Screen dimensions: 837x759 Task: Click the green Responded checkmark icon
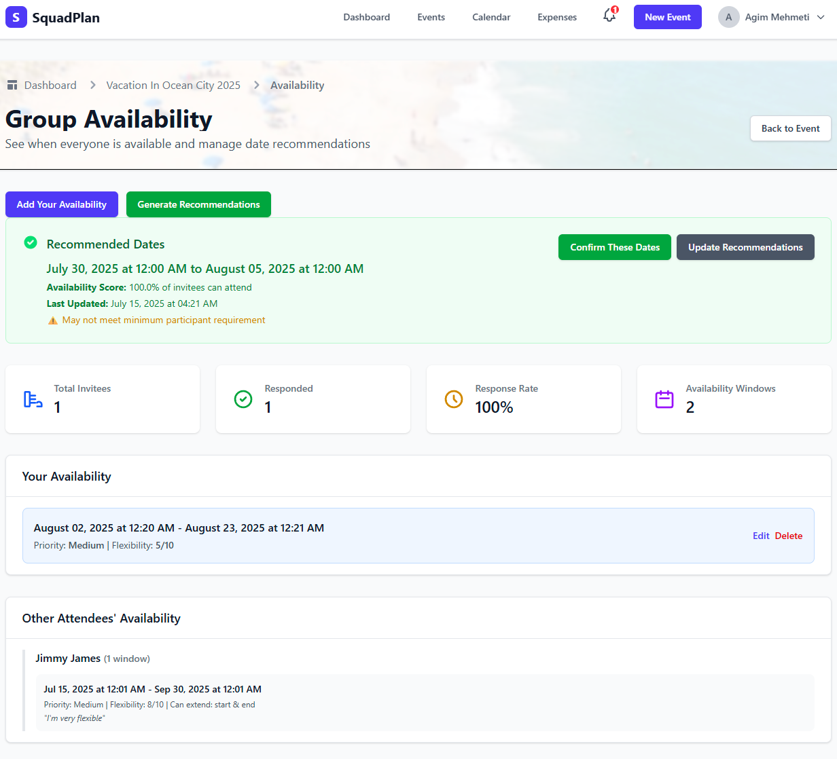[243, 399]
